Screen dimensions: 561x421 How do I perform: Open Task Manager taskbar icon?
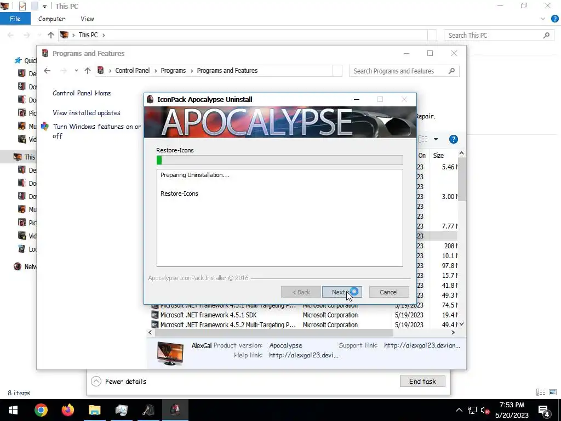coord(121,410)
